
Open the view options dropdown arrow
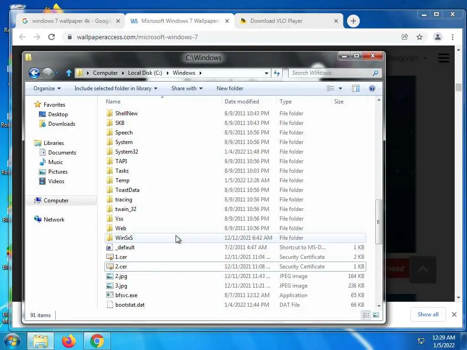[340, 88]
